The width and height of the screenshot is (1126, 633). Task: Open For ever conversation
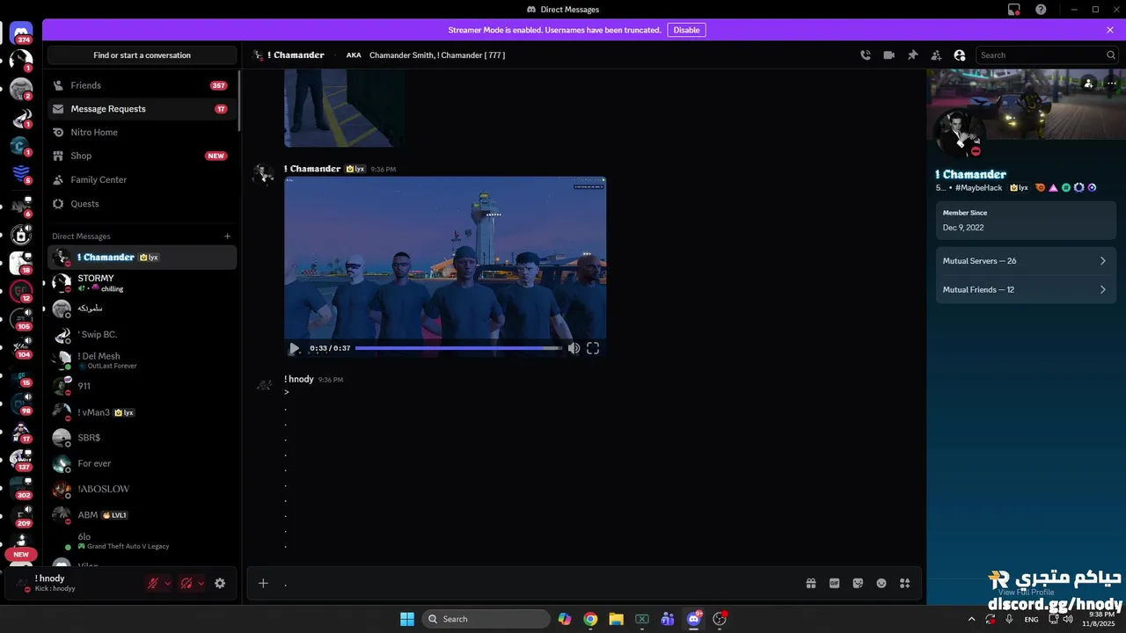142,463
